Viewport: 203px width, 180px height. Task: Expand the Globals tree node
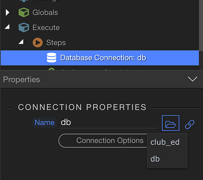tap(7, 12)
